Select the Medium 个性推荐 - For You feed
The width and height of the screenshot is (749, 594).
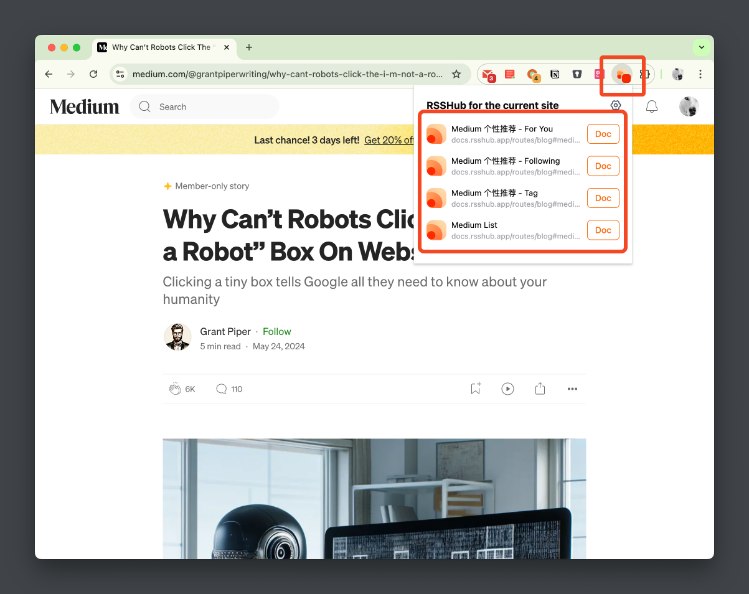[504, 134]
